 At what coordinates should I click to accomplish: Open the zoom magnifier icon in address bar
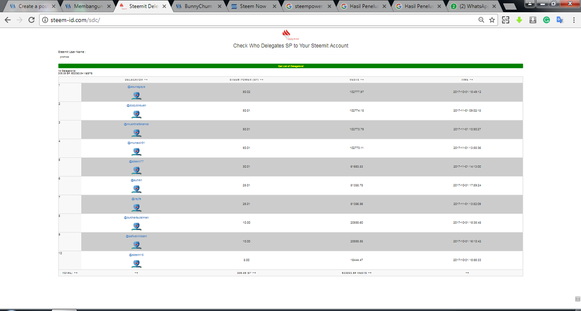pos(481,20)
